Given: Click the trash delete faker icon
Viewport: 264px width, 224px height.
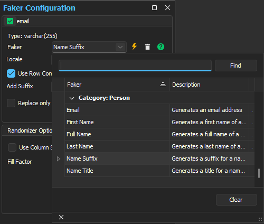Looking at the screenshot, I should (147, 47).
